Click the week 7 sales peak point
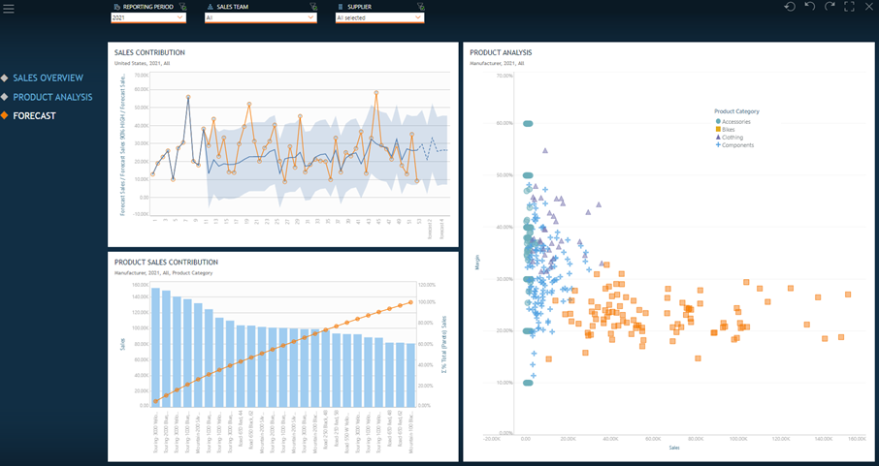This screenshot has height=466, width=879. 188,97
